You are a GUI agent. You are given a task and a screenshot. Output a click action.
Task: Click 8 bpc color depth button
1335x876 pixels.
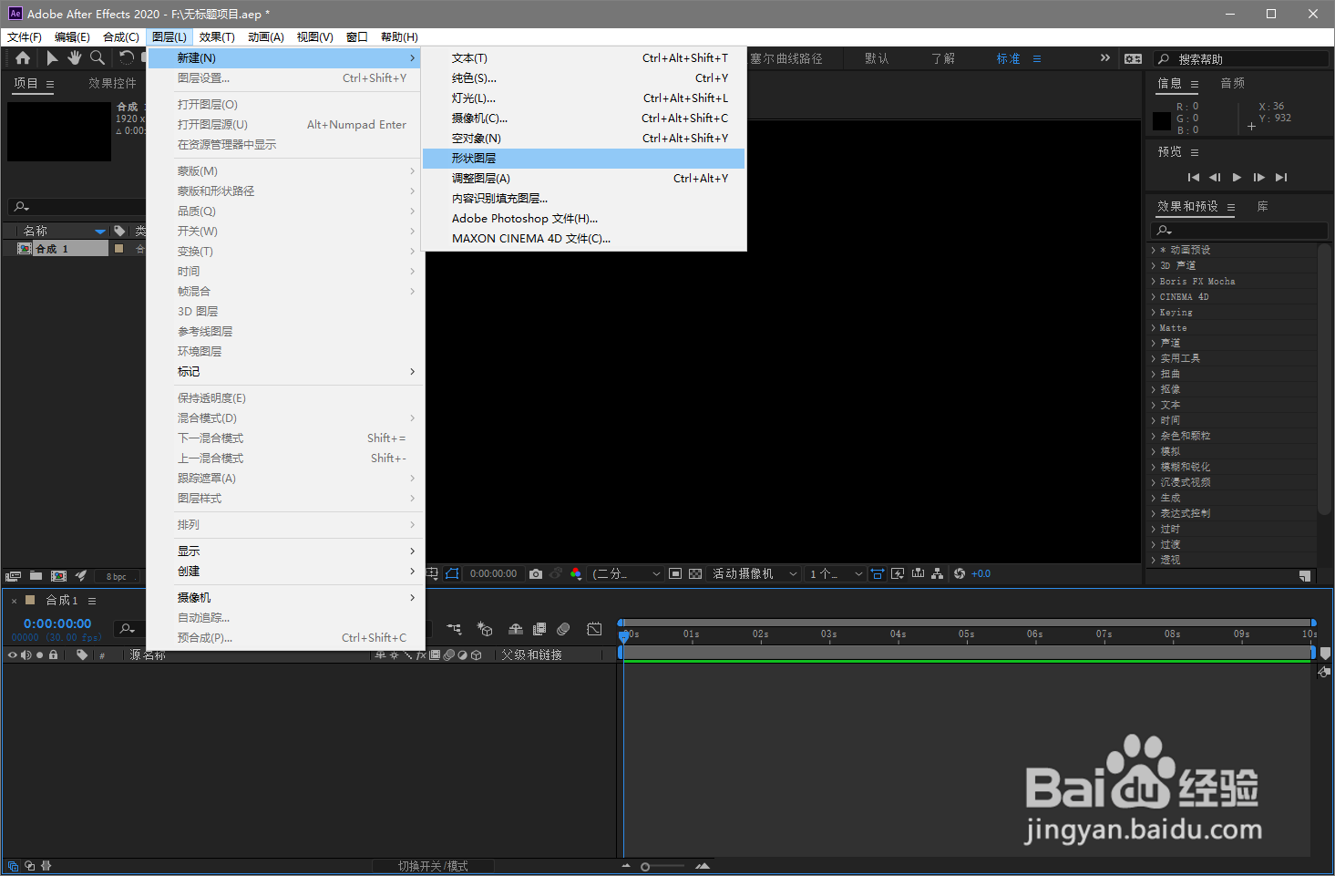point(117,576)
